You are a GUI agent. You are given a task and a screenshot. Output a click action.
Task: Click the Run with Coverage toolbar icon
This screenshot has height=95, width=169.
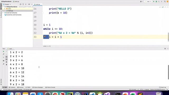(159, 2)
